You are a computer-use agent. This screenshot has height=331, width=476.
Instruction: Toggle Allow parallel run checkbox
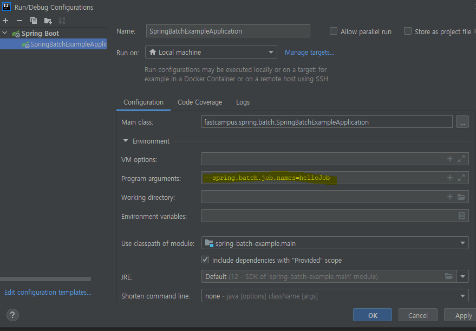click(334, 31)
